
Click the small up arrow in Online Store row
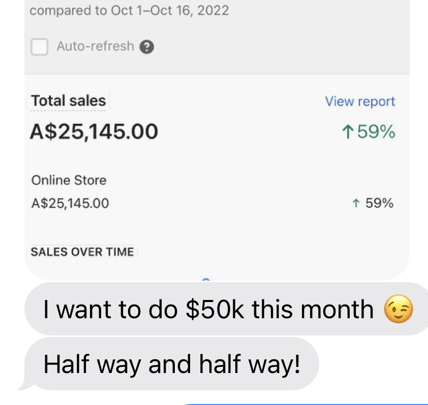tap(356, 204)
